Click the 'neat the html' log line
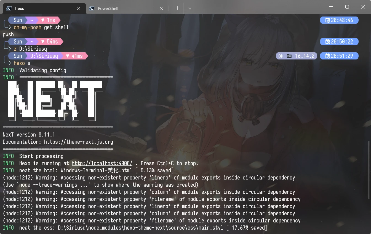Image resolution: width=371 pixels, height=234 pixels. pyautogui.click(x=88, y=170)
